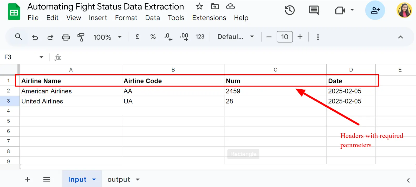Open the Help menu
The image size is (416, 187).
click(241, 18)
